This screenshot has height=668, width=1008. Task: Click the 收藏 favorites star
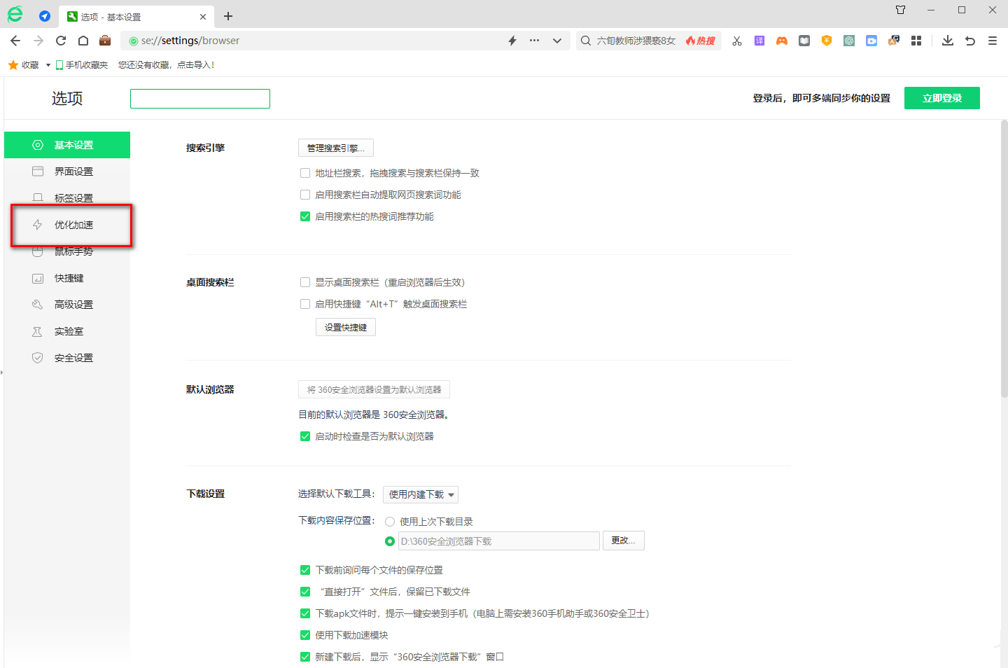point(13,64)
